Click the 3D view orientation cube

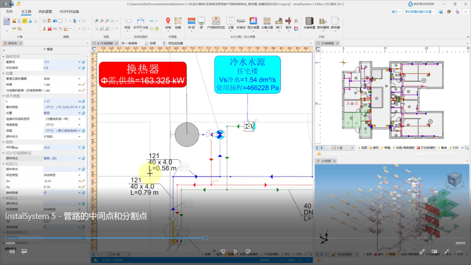point(454,179)
